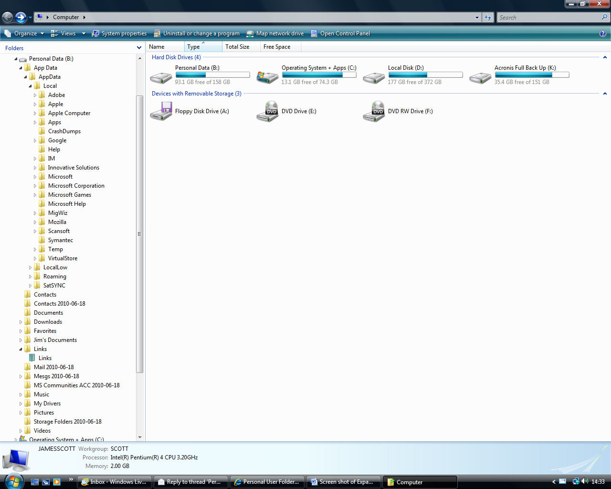Click the Acronis Full Back Up capacity bar
Viewport: 611px width, 489px height.
(532, 75)
